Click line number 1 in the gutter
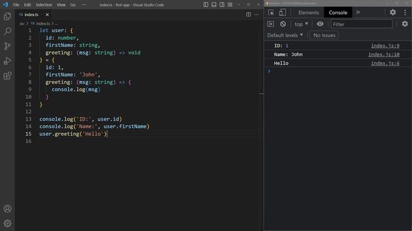The image size is (412, 231). [x=30, y=30]
